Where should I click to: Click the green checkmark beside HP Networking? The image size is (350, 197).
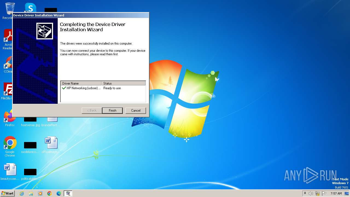click(x=64, y=88)
